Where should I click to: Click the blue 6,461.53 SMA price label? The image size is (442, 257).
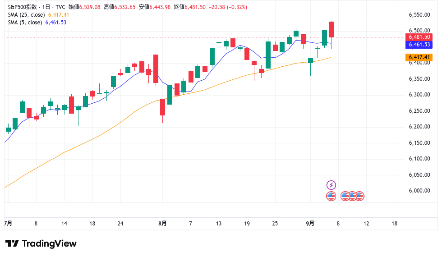click(420, 45)
